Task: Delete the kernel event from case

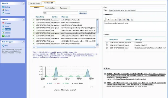Action: [x=107, y=45]
